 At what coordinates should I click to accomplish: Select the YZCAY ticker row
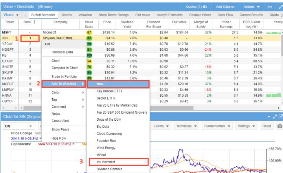click(x=7, y=44)
